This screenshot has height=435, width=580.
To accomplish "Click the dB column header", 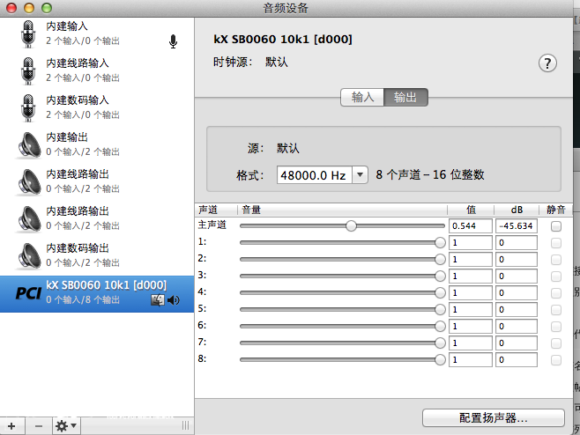I will pyautogui.click(x=517, y=210).
